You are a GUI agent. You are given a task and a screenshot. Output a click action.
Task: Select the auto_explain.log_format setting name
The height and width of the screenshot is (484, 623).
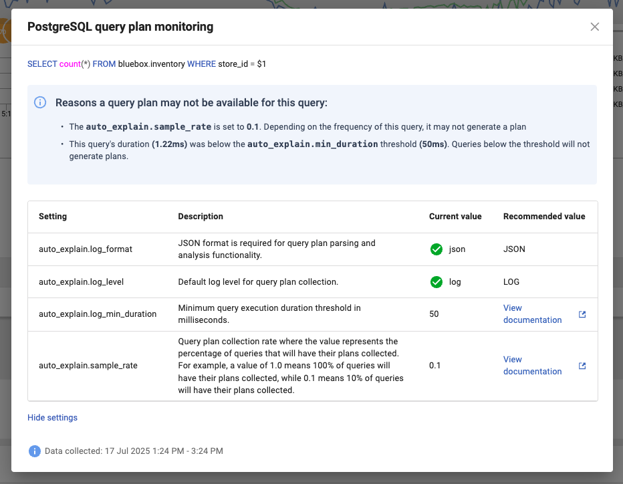click(x=86, y=249)
